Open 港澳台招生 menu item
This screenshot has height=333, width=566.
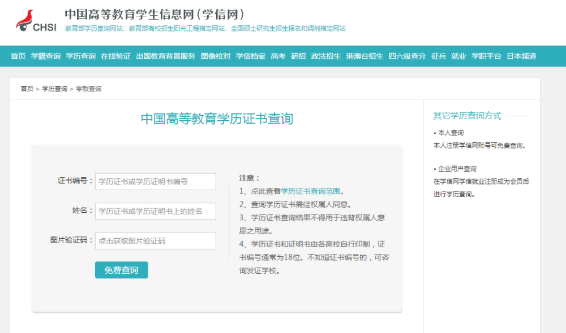(365, 56)
